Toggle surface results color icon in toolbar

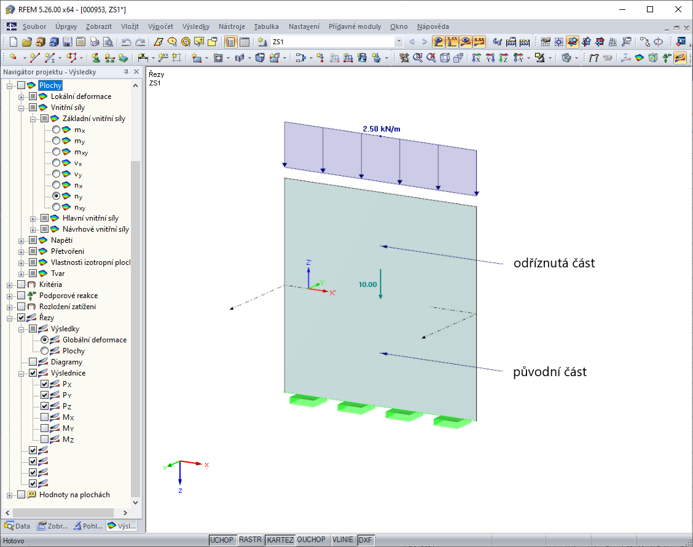coord(640,58)
